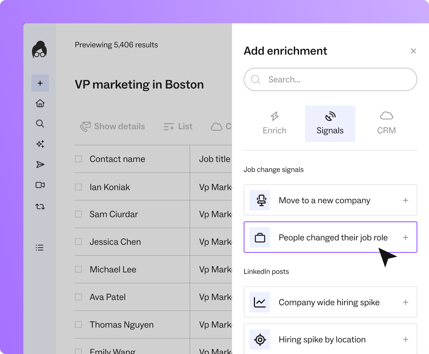Image resolution: width=429 pixels, height=354 pixels.
Task: Open the Home icon in sidebar
Action: pos(40,103)
